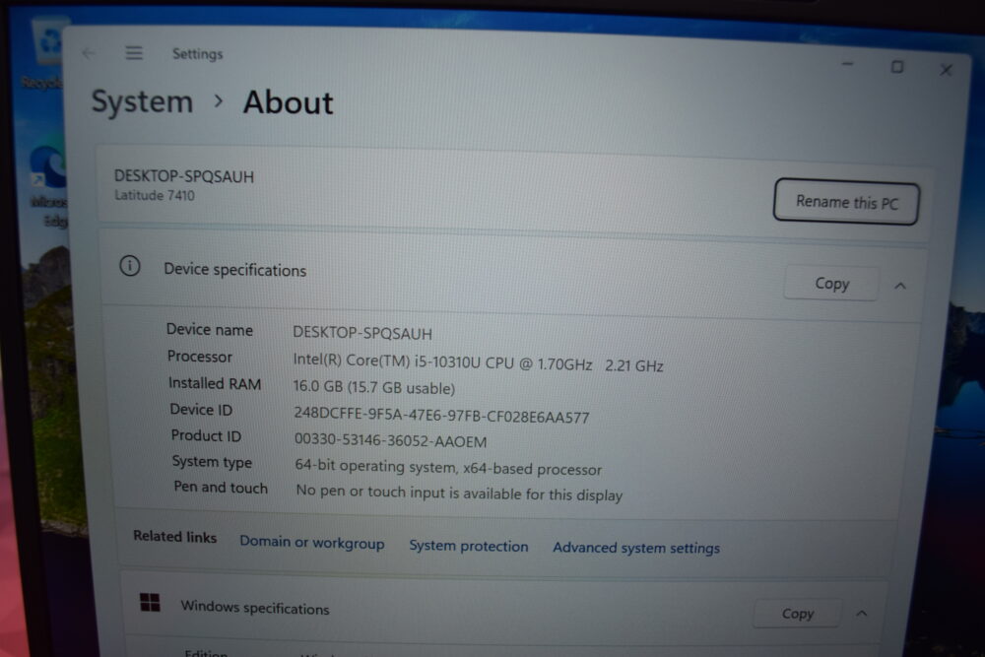Open the hamburger navigation menu

pyautogui.click(x=133, y=53)
